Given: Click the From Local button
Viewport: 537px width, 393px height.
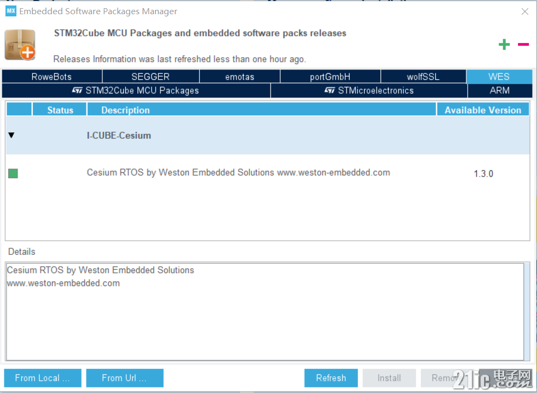Looking at the screenshot, I should [x=43, y=378].
